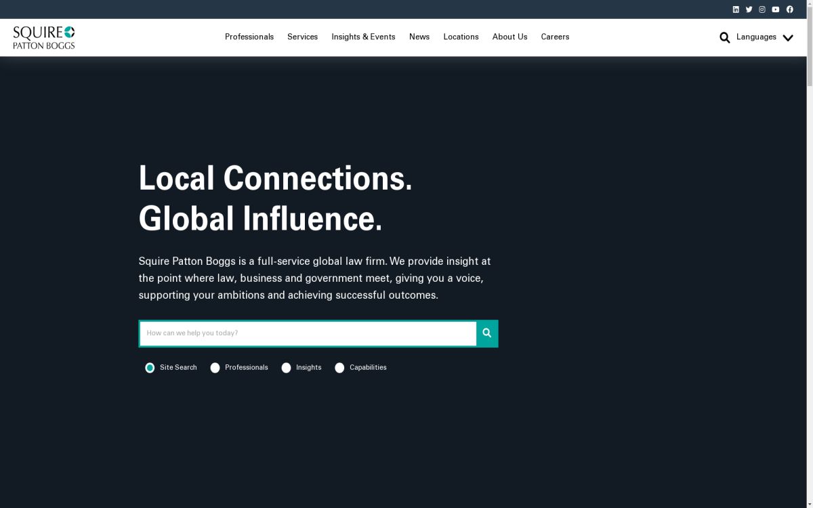Expand Insights & Events navigation menu
This screenshot has width=813, height=508.
(x=363, y=37)
